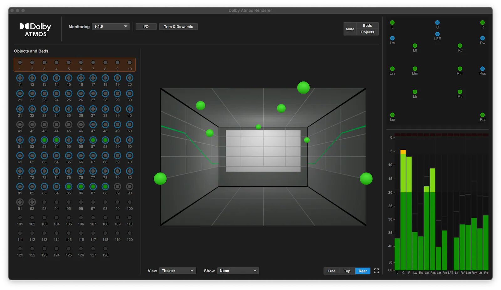Click the L speaker icon in the layout panel

392,22
